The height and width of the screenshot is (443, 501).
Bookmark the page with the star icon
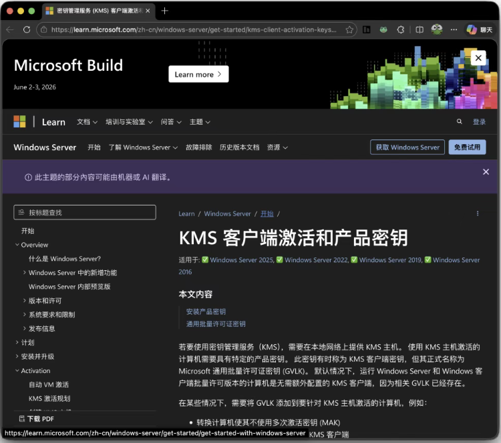(x=349, y=29)
